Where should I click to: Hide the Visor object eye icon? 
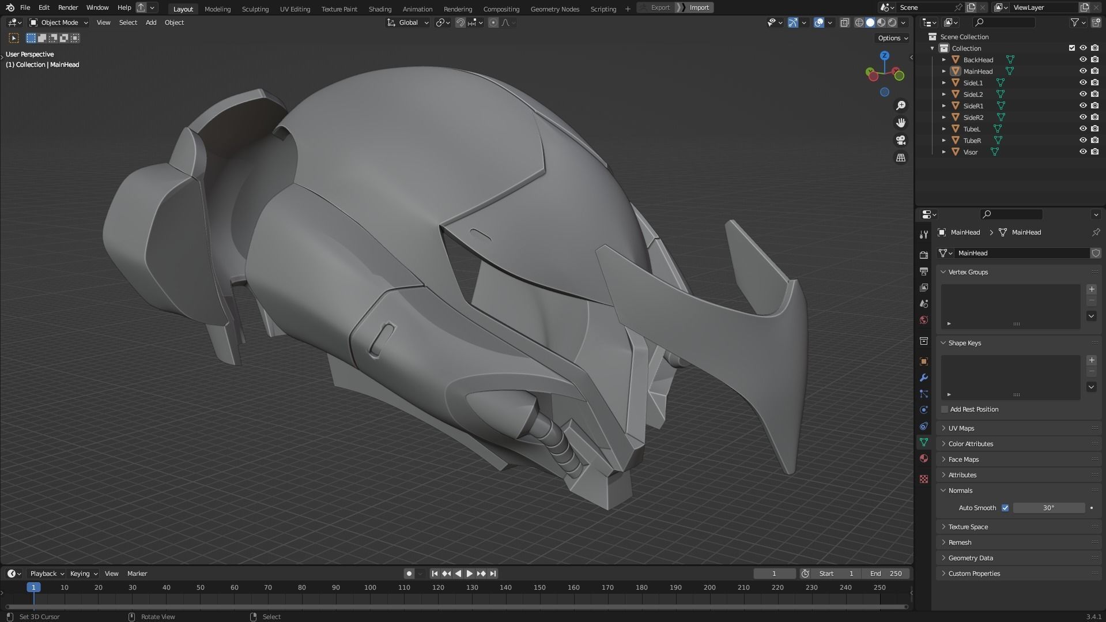coord(1083,152)
